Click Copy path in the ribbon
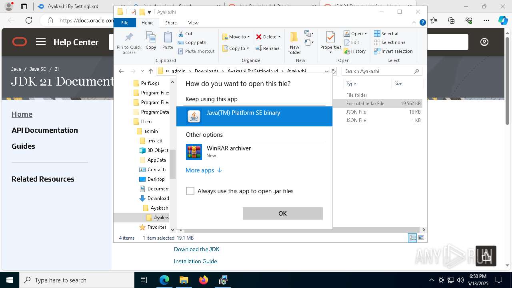The width and height of the screenshot is (512, 288). coord(192,42)
